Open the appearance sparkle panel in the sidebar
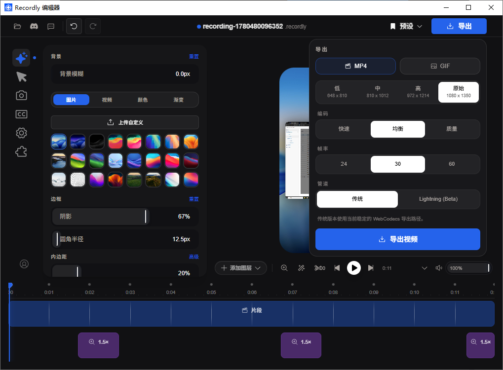The image size is (503, 370). click(x=21, y=58)
